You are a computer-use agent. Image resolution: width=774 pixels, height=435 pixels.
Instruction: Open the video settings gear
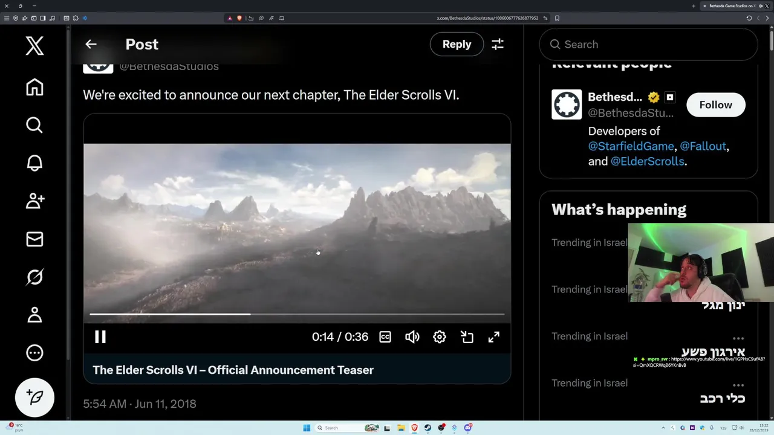440,337
